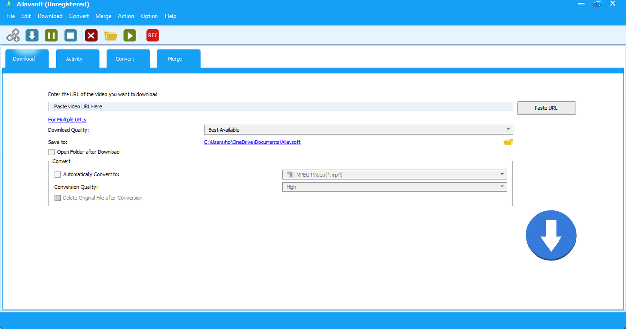Toggle Automatically Convert to checkbox
Viewport: 626px width, 329px height.
(x=58, y=175)
